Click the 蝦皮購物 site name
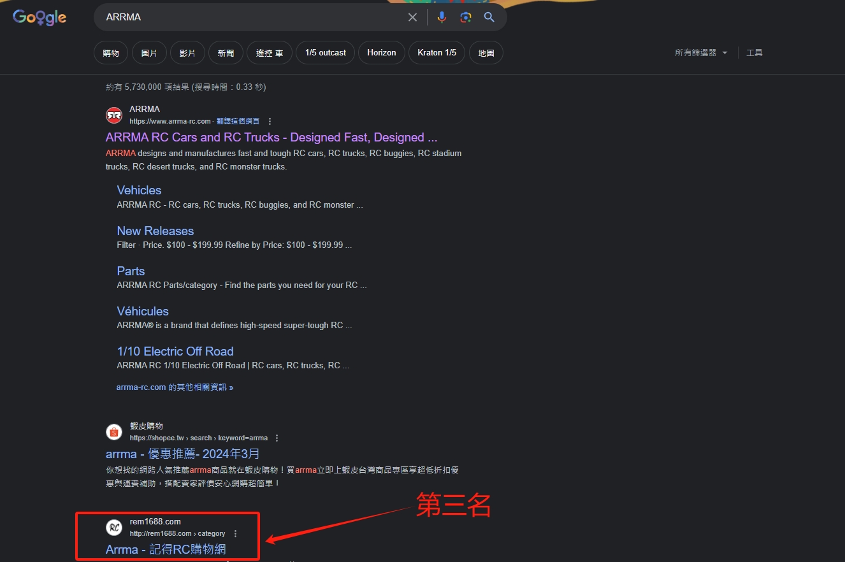Screen dimensions: 845x562 coord(147,426)
